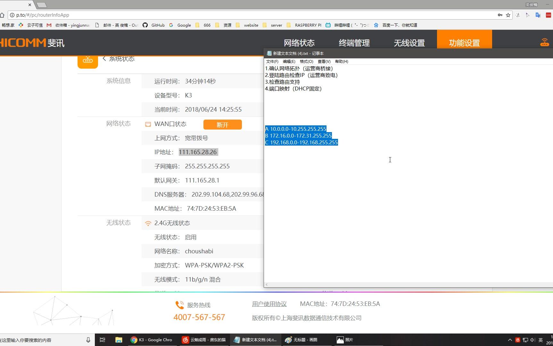Switch to 终端管理 tab
Viewport: 553px width, 346px height.
354,43
